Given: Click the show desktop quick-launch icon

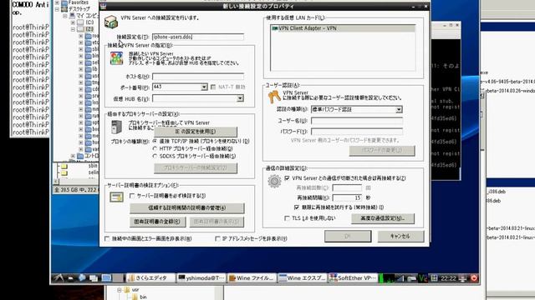Looking at the screenshot, I should tap(106, 277).
